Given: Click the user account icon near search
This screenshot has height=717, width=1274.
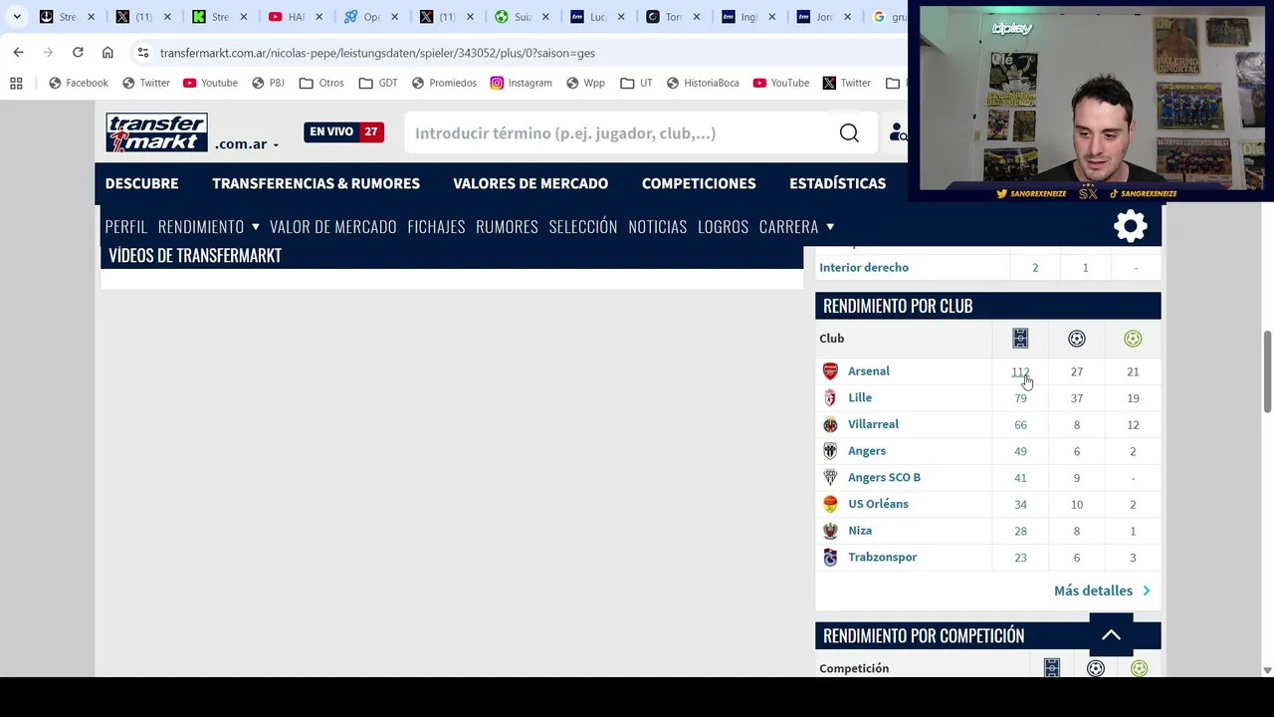Looking at the screenshot, I should pyautogui.click(x=898, y=133).
